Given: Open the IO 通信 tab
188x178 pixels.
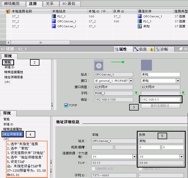Looking at the screenshot, I should click(x=70, y=4).
